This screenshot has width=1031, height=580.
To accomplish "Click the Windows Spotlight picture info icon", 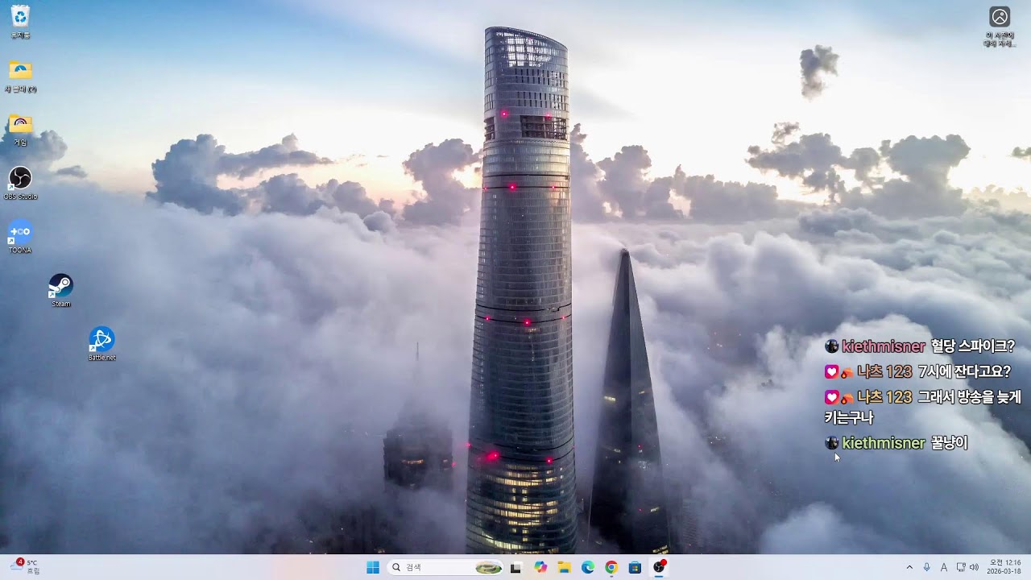I will [1000, 27].
